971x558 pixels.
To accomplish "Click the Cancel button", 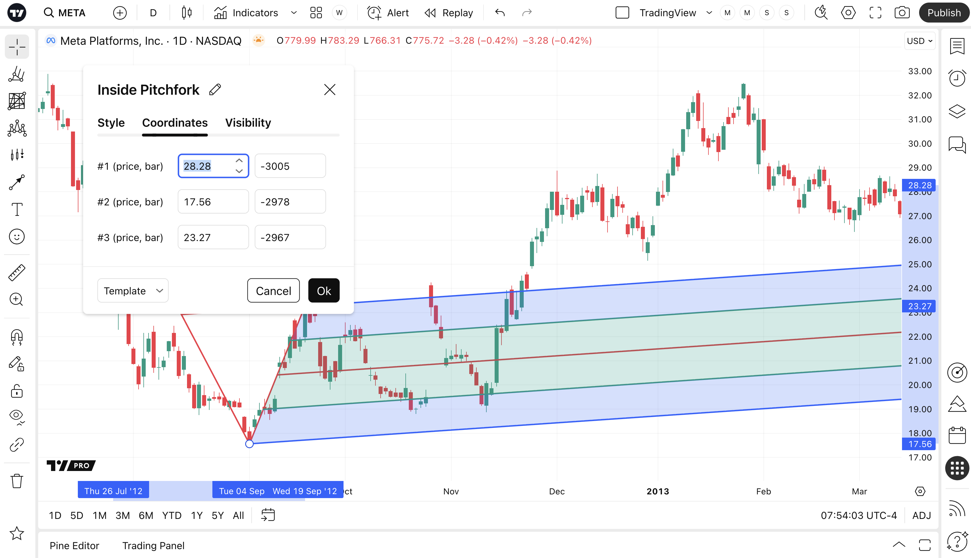I will (273, 291).
